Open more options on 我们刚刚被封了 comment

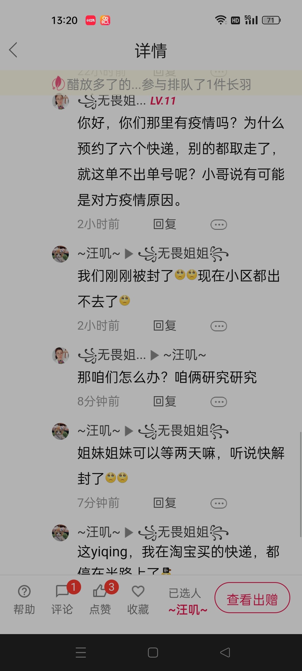point(219,326)
